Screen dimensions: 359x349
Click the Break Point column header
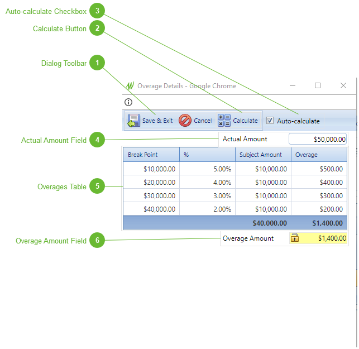click(151, 155)
